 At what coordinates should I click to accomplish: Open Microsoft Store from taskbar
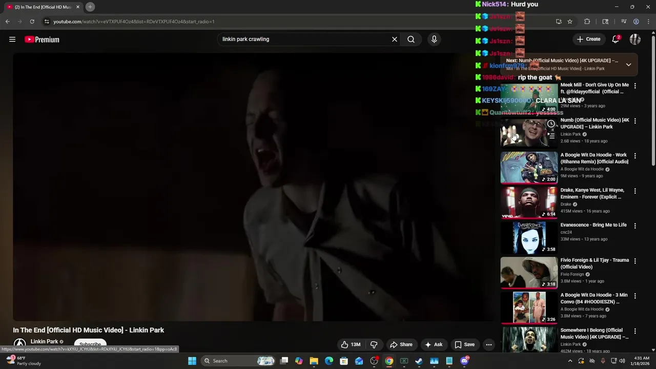(344, 361)
